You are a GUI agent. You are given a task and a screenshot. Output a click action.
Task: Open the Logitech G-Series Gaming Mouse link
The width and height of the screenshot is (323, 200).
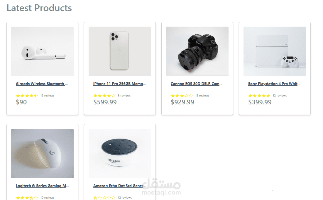pos(42,186)
